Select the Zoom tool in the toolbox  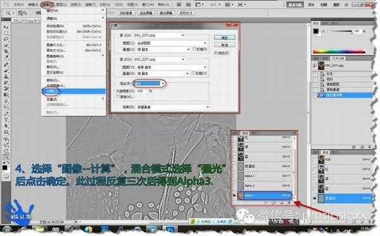point(6,158)
